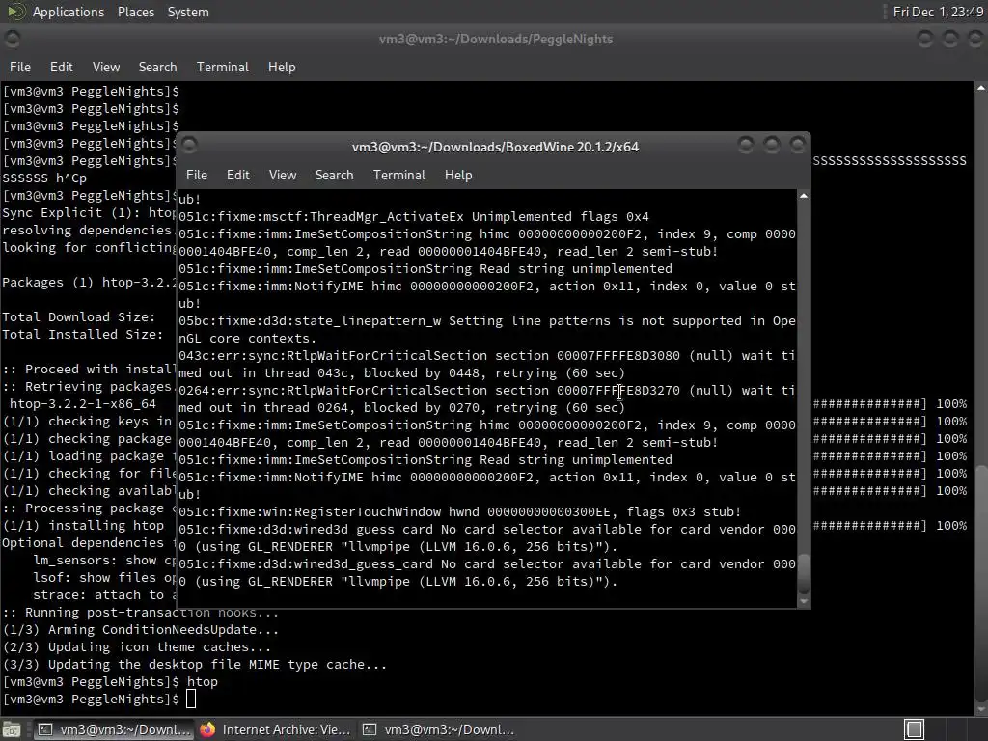Screen dimensions: 988x741
Task: Click the 'Total Download Size:' text
Action: point(79,316)
